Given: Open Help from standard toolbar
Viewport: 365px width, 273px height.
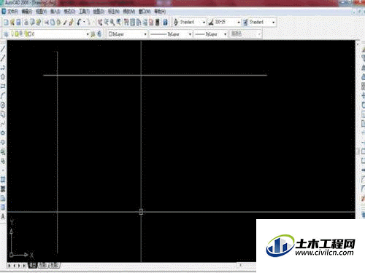Looking at the screenshot, I should click(x=165, y=23).
